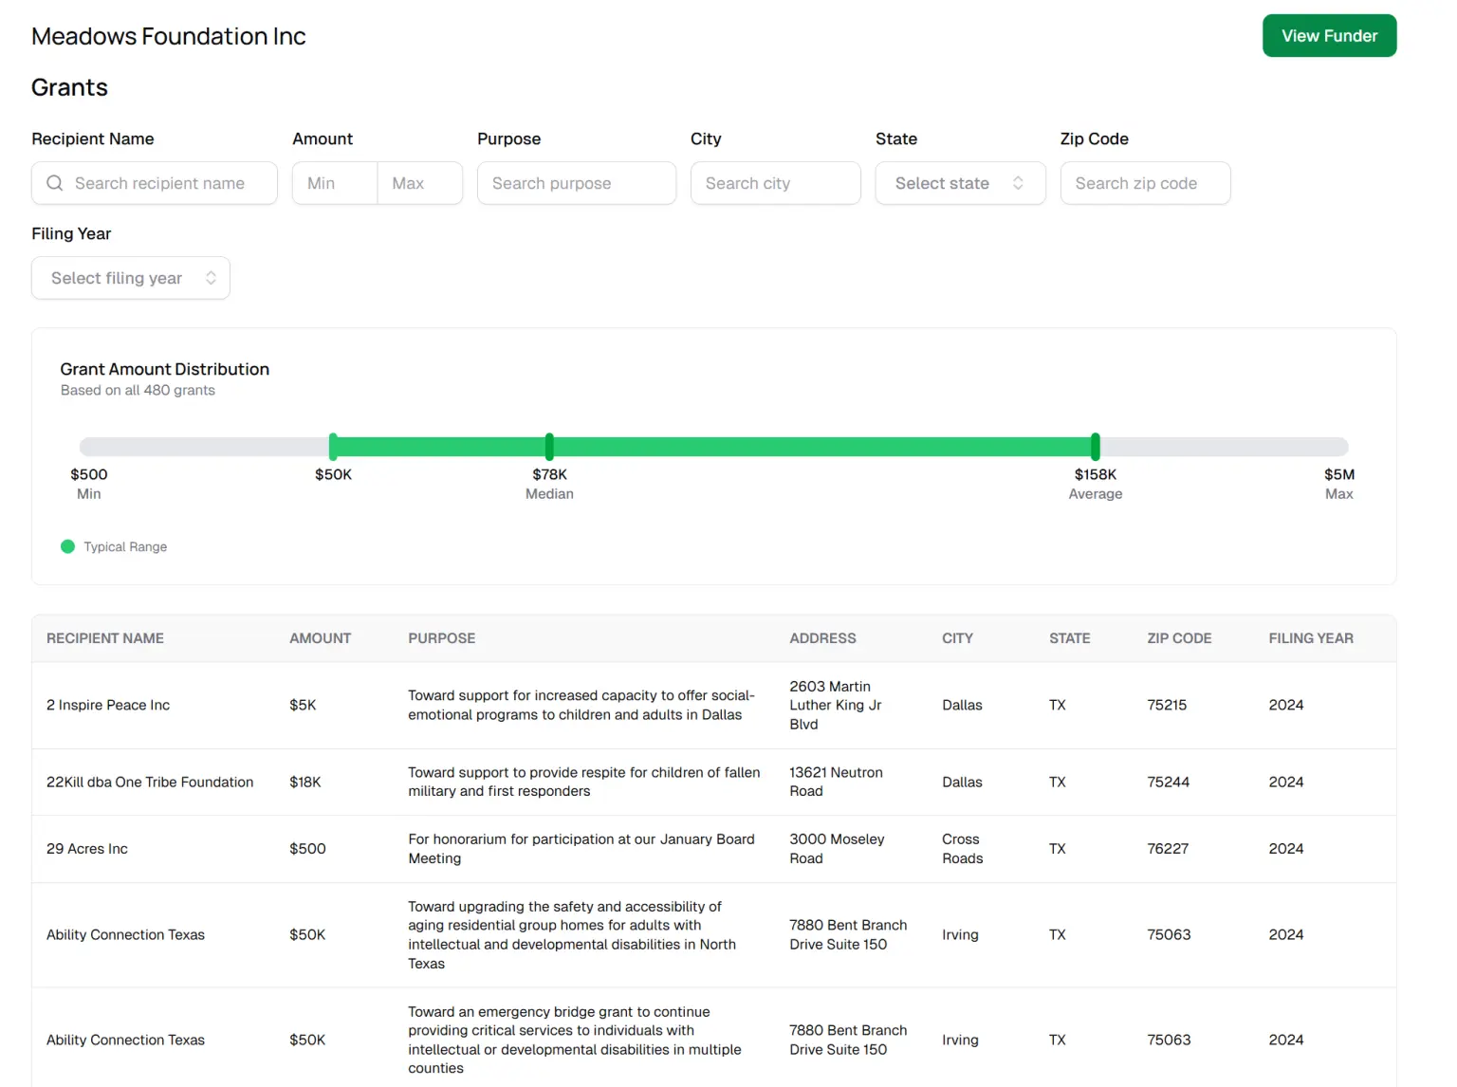Click the PURPOSE column header in the table
The height and width of the screenshot is (1087, 1457).
coord(442,638)
